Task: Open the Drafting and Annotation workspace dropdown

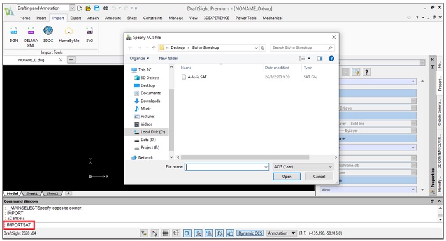Action: point(72,8)
